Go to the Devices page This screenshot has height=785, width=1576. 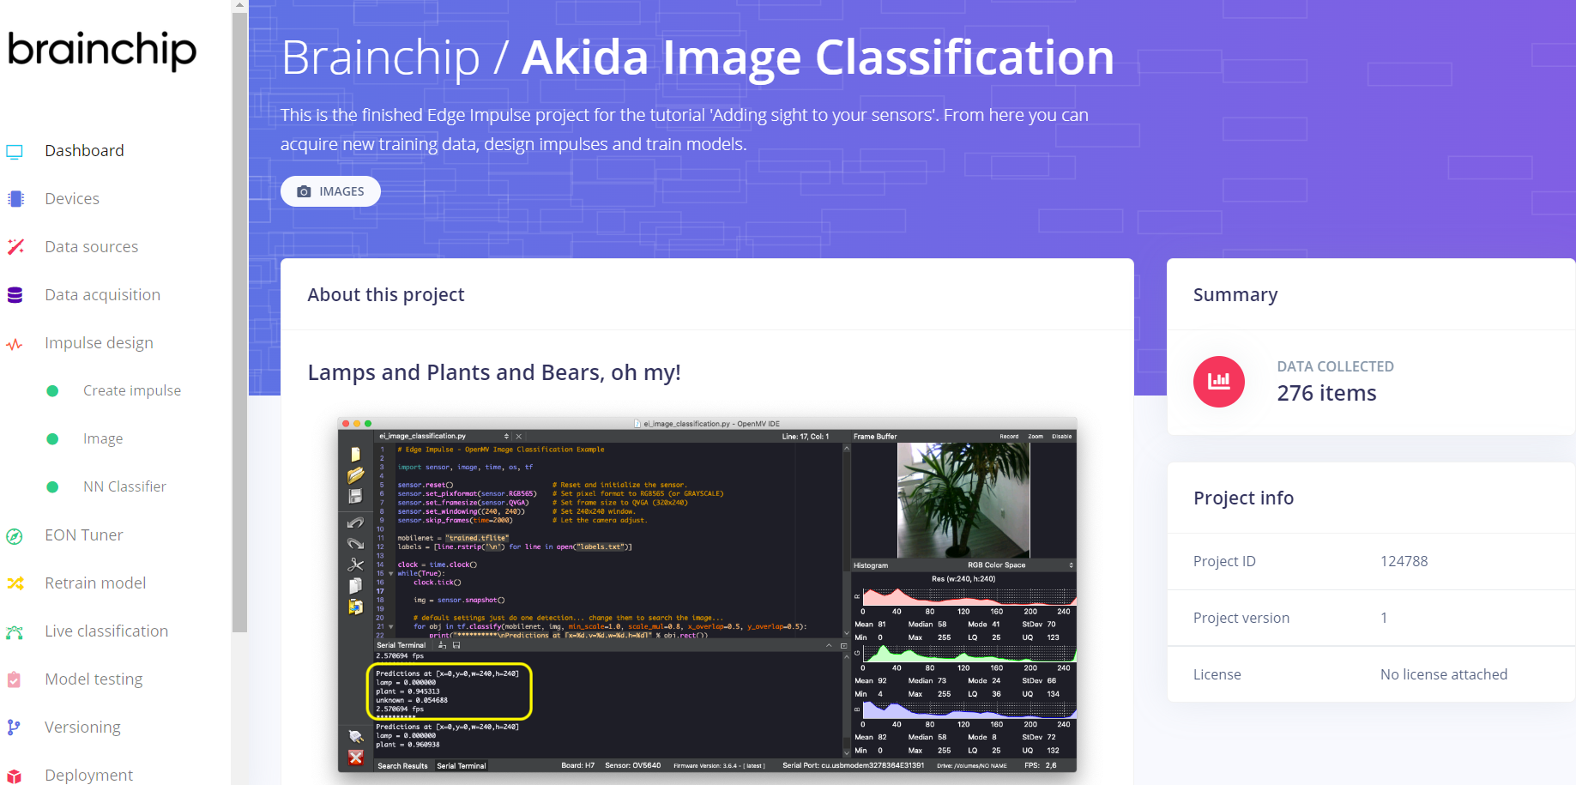pyautogui.click(x=72, y=199)
